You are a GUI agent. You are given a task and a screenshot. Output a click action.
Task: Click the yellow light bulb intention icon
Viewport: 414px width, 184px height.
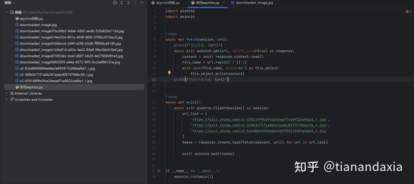pos(169,73)
